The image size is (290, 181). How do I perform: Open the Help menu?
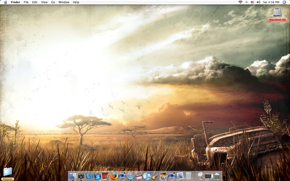76,2
